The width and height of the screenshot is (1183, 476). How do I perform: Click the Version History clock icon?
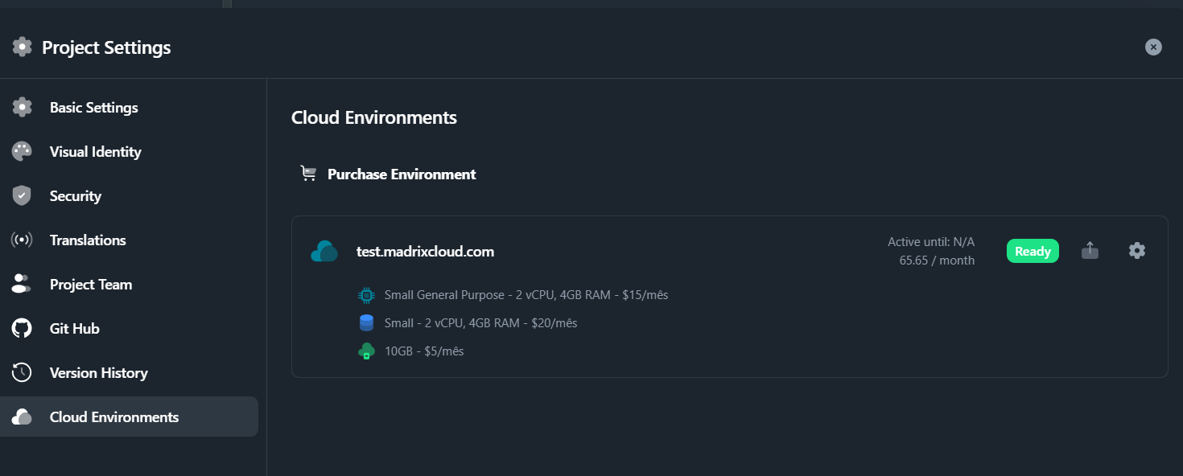coord(22,372)
